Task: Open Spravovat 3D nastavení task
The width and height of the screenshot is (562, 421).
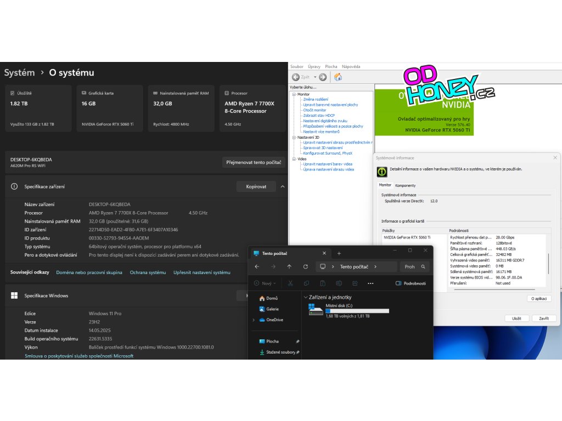Action: tap(323, 148)
